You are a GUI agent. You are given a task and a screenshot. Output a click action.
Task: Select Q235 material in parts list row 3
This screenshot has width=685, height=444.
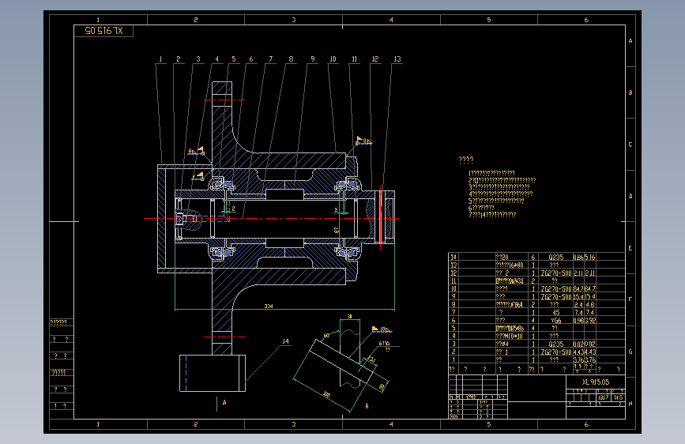[555, 344]
